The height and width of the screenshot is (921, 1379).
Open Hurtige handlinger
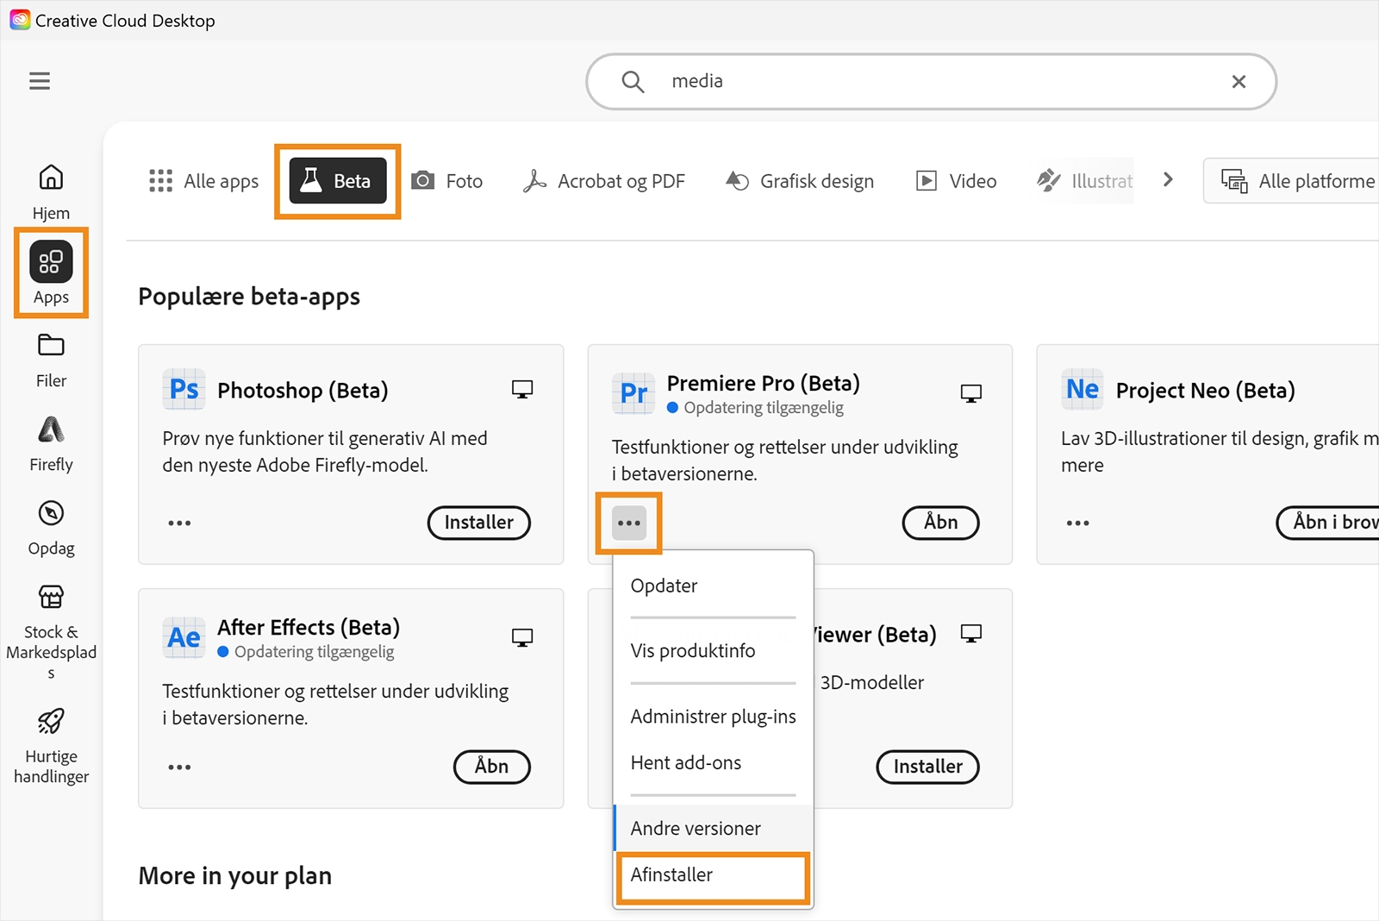click(x=51, y=742)
